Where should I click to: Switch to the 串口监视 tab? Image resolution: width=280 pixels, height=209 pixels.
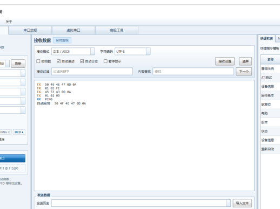[x=30, y=30]
